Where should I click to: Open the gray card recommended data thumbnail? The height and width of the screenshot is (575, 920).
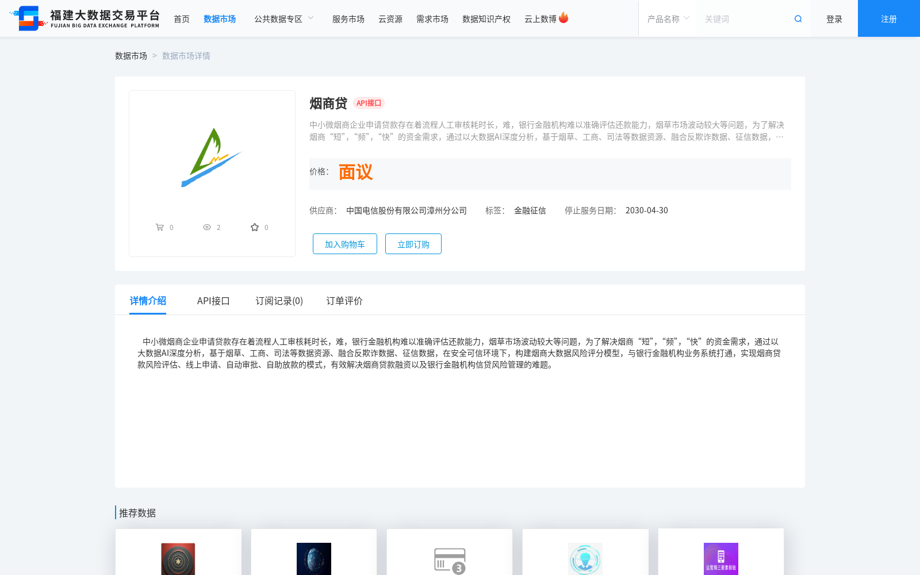[450, 560]
